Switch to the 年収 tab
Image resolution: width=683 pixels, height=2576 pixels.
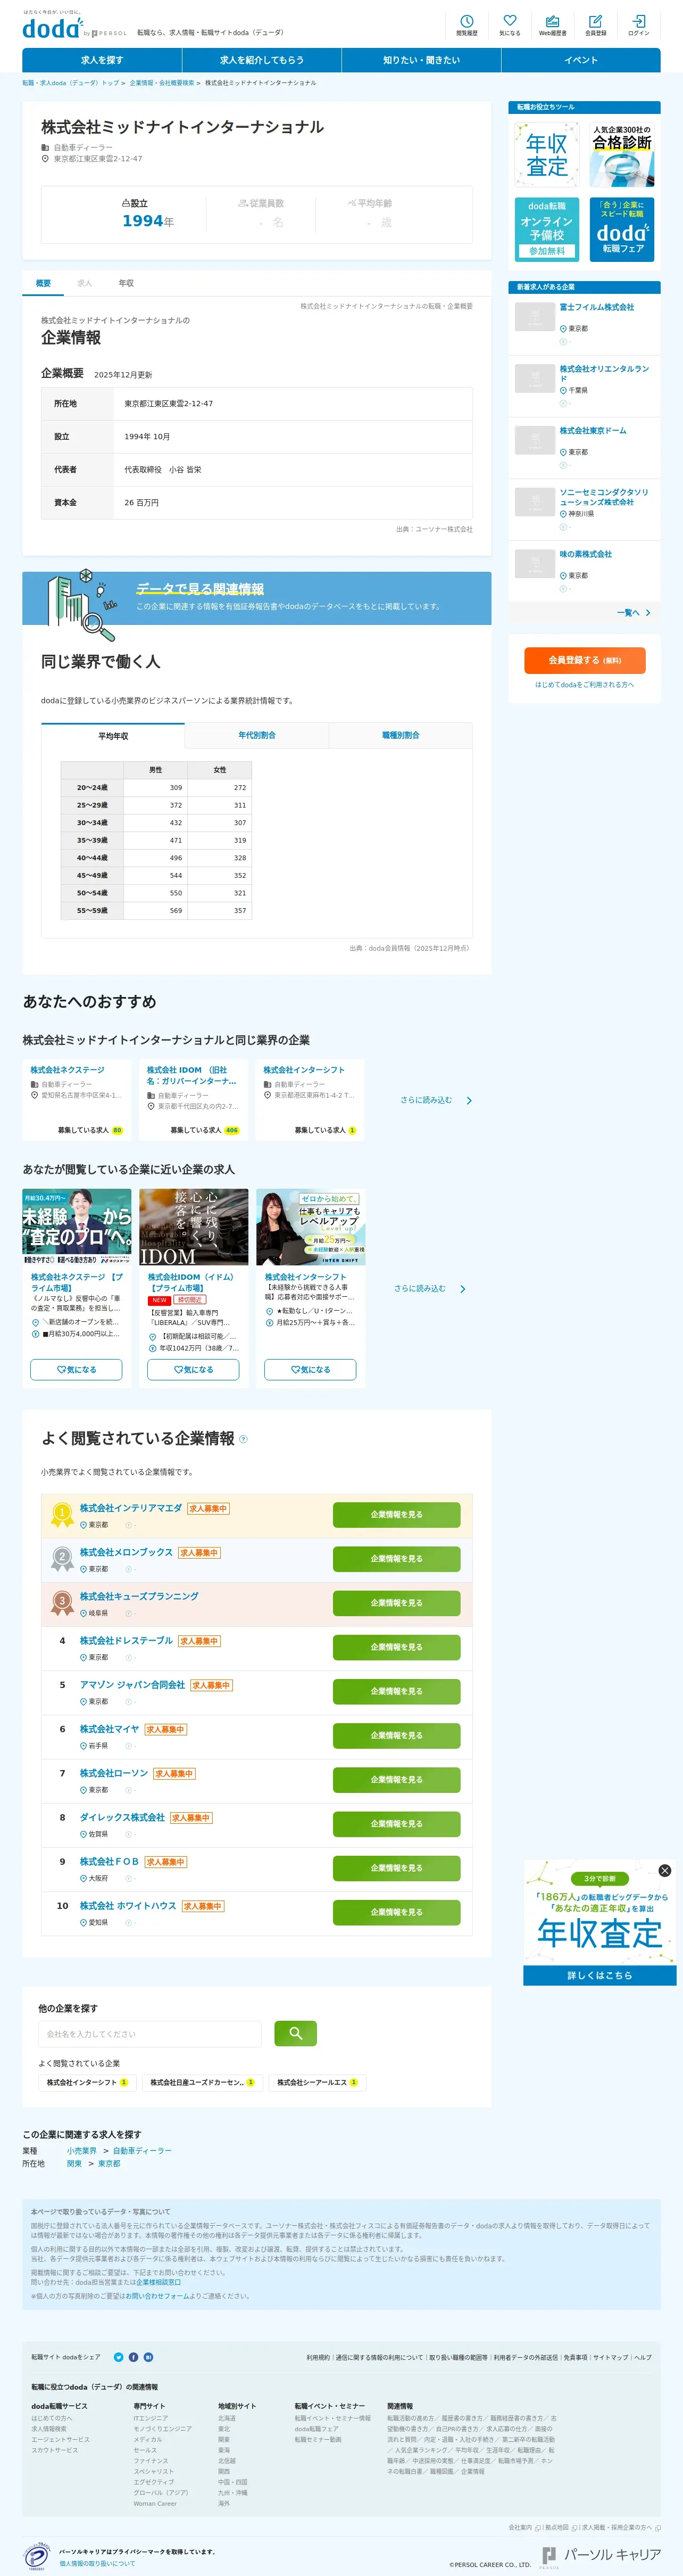pos(126,283)
